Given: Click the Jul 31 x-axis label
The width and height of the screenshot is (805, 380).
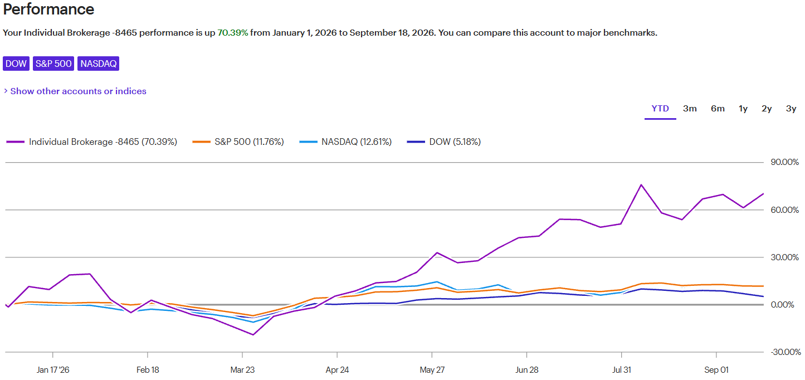Looking at the screenshot, I should (x=621, y=369).
